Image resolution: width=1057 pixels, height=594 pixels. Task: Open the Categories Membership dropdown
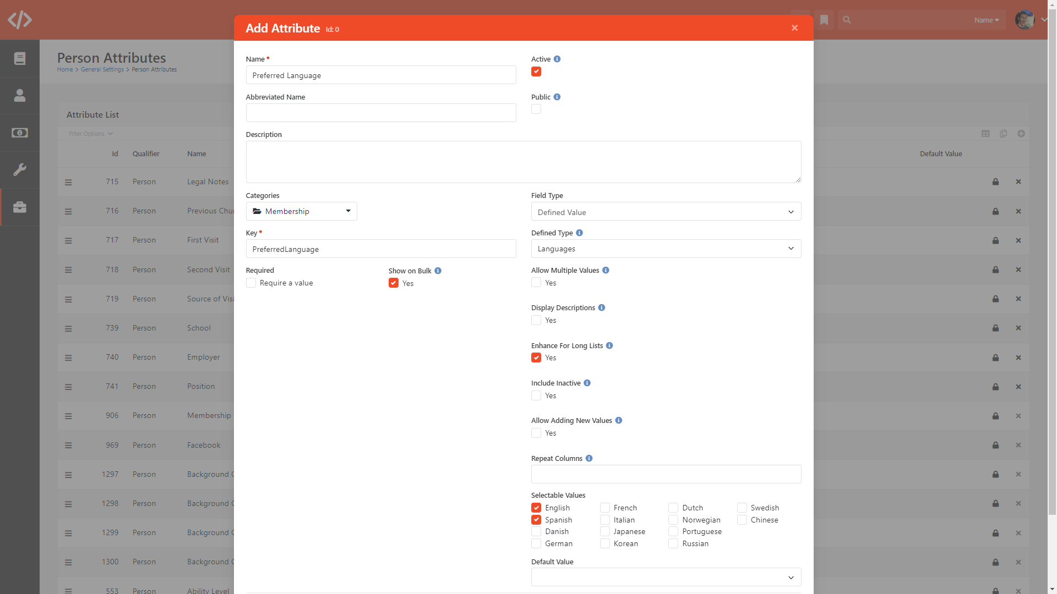tap(301, 211)
